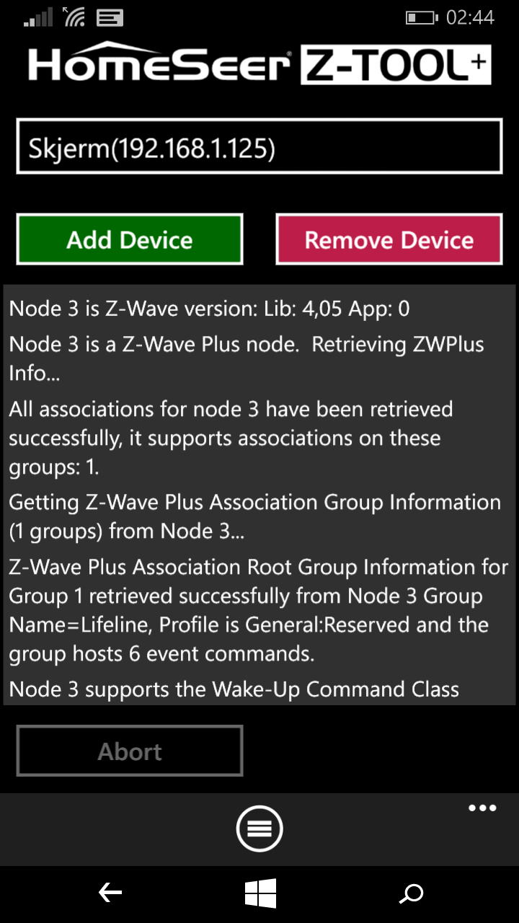Viewport: 519px width, 923px height.
Task: Open the Skjerm(192.168.1.125) controller selector
Action: (259, 147)
